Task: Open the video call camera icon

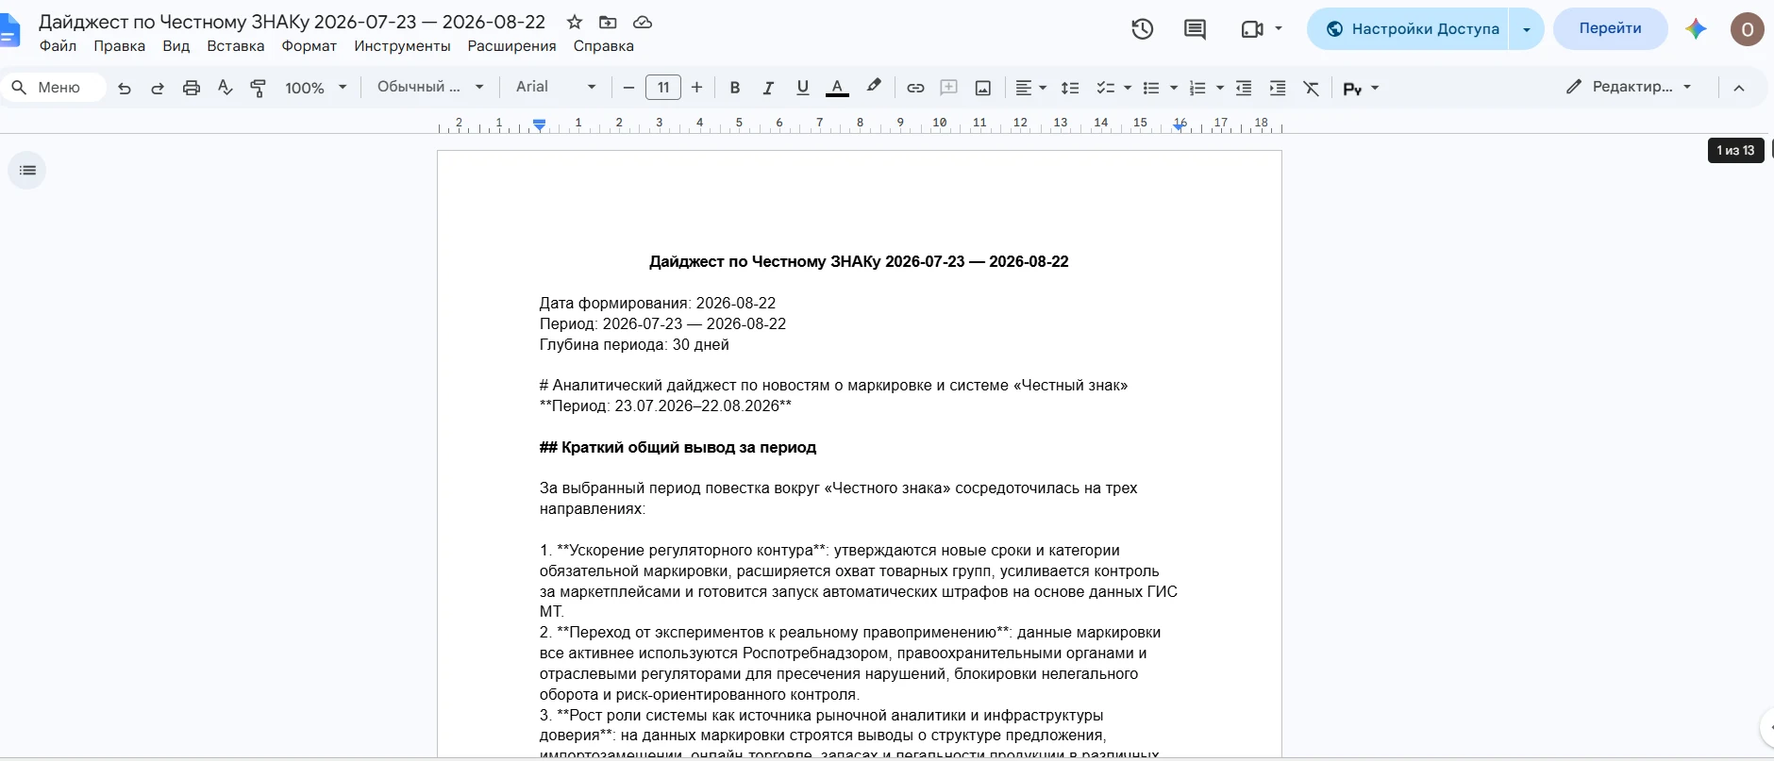Action: tap(1252, 29)
